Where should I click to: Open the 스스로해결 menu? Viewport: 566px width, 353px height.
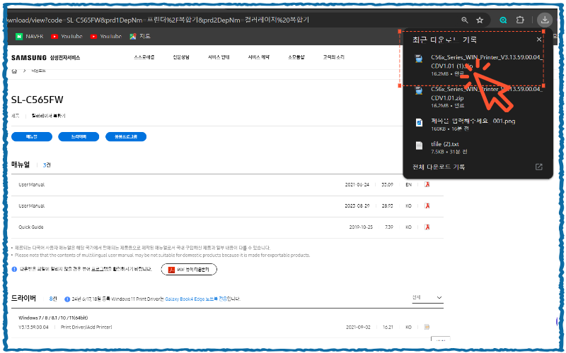tap(144, 57)
